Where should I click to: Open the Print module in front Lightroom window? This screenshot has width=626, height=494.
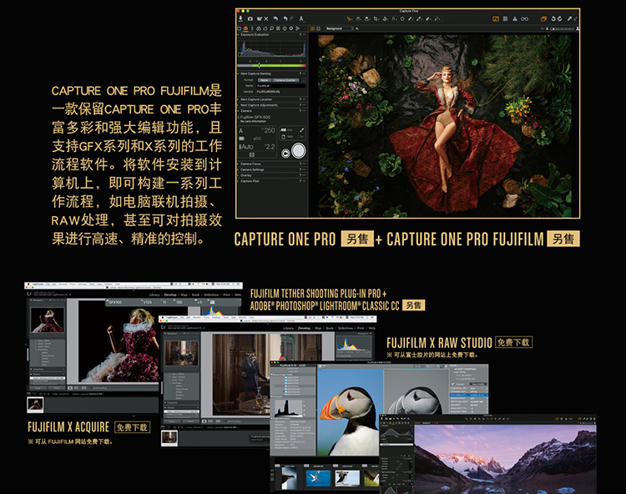(361, 329)
